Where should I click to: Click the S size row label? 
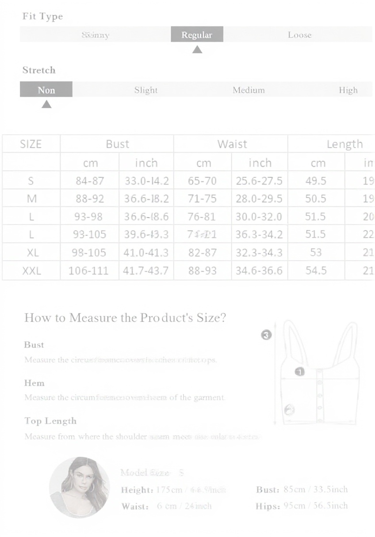click(x=31, y=181)
